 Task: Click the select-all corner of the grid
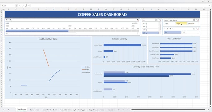coord(2,9)
